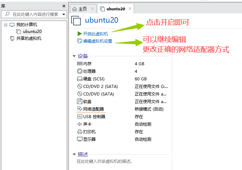Click the 自动检测 value for 显示器

click(x=143, y=139)
